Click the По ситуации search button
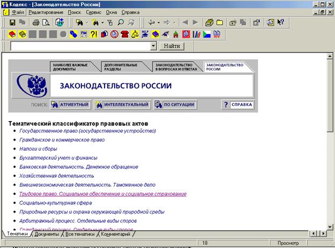Screen dimensions: 335x248 (175, 104)
